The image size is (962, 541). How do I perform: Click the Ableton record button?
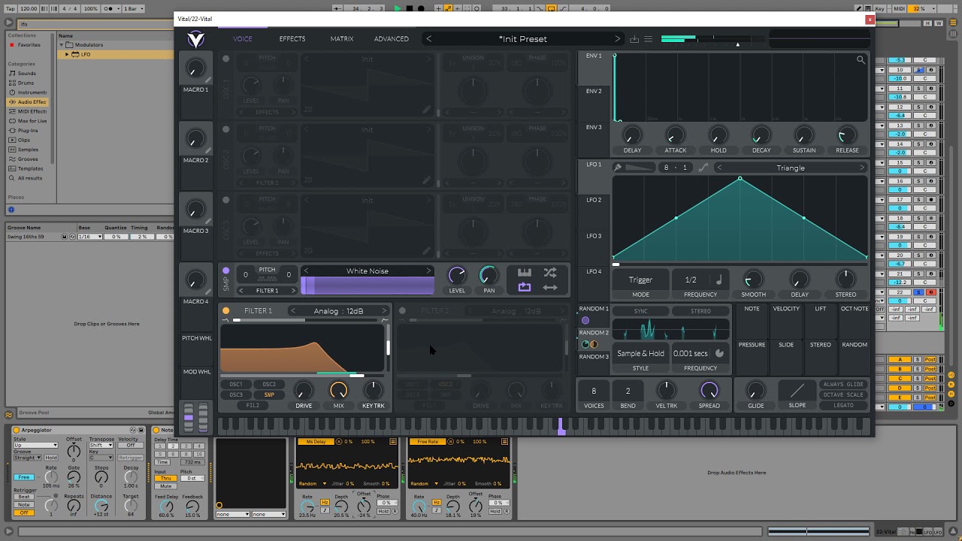pos(421,8)
